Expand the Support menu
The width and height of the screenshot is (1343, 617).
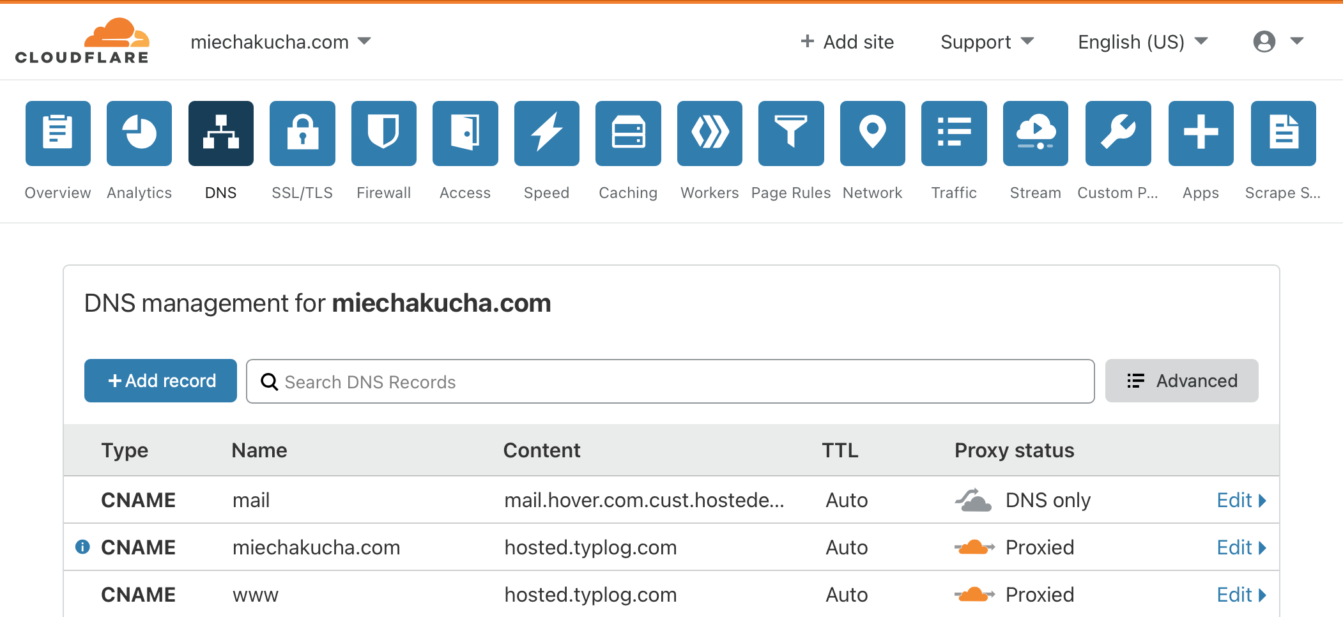pos(987,42)
